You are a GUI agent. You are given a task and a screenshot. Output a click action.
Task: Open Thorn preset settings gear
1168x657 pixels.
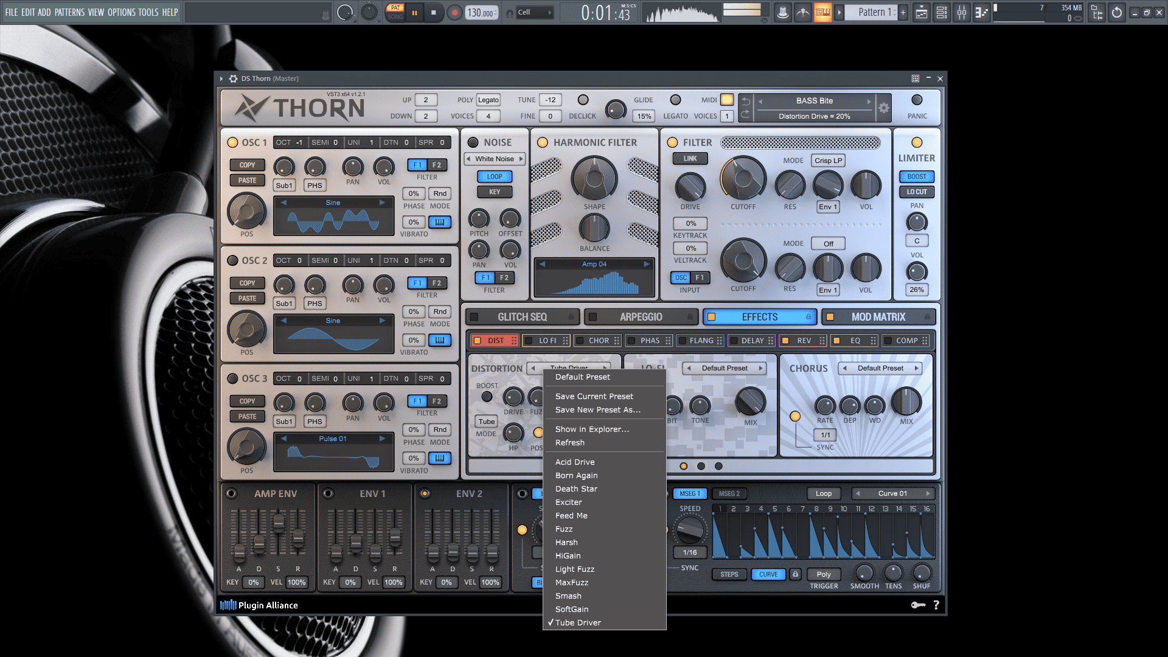pyautogui.click(x=884, y=108)
